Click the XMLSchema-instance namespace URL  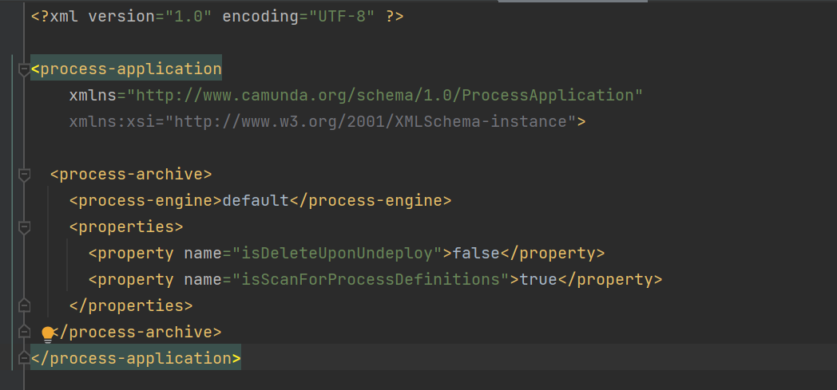tap(375, 122)
